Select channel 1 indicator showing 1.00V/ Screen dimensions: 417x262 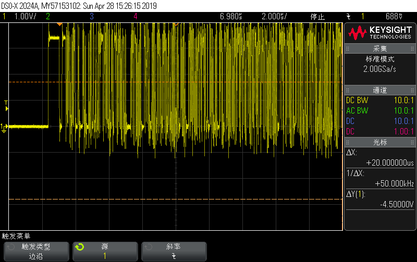coord(19,17)
